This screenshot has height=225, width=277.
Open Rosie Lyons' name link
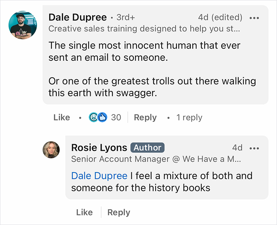click(99, 148)
